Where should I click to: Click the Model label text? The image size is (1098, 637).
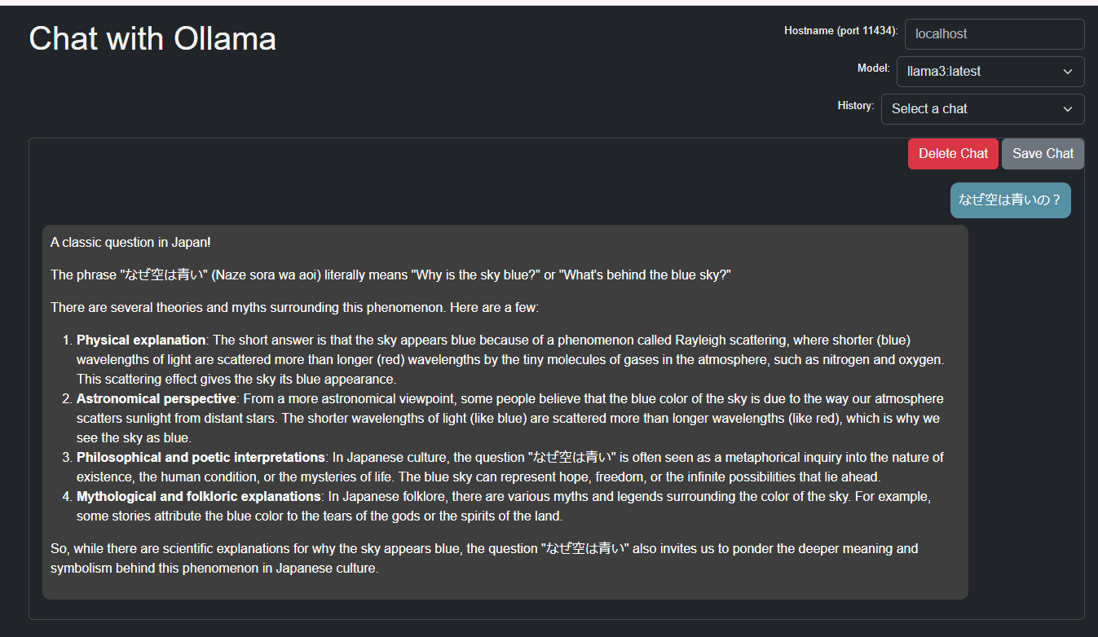pos(873,68)
